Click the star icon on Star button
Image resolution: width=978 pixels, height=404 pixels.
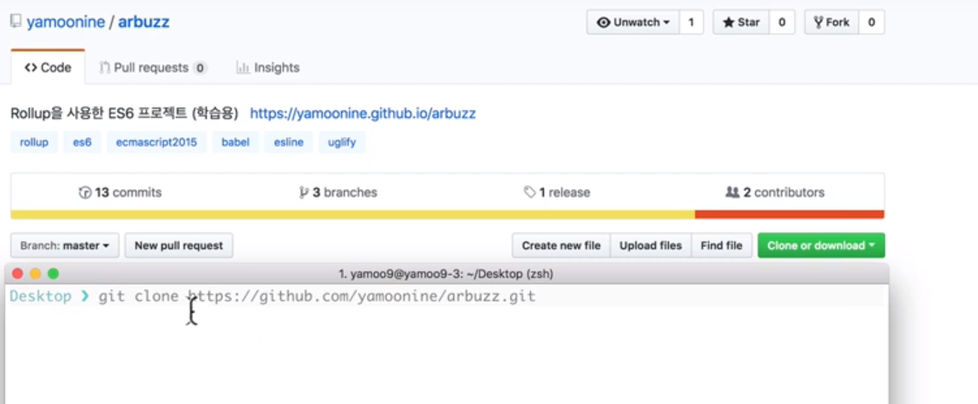coord(729,23)
